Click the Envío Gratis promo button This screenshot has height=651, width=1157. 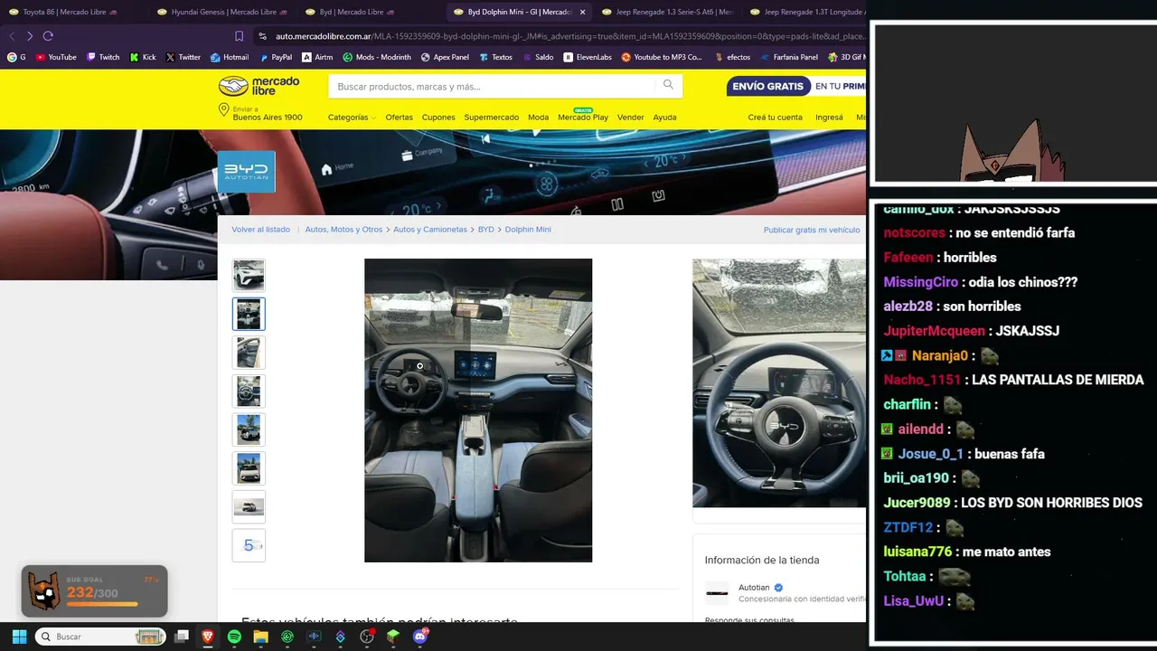(x=768, y=86)
